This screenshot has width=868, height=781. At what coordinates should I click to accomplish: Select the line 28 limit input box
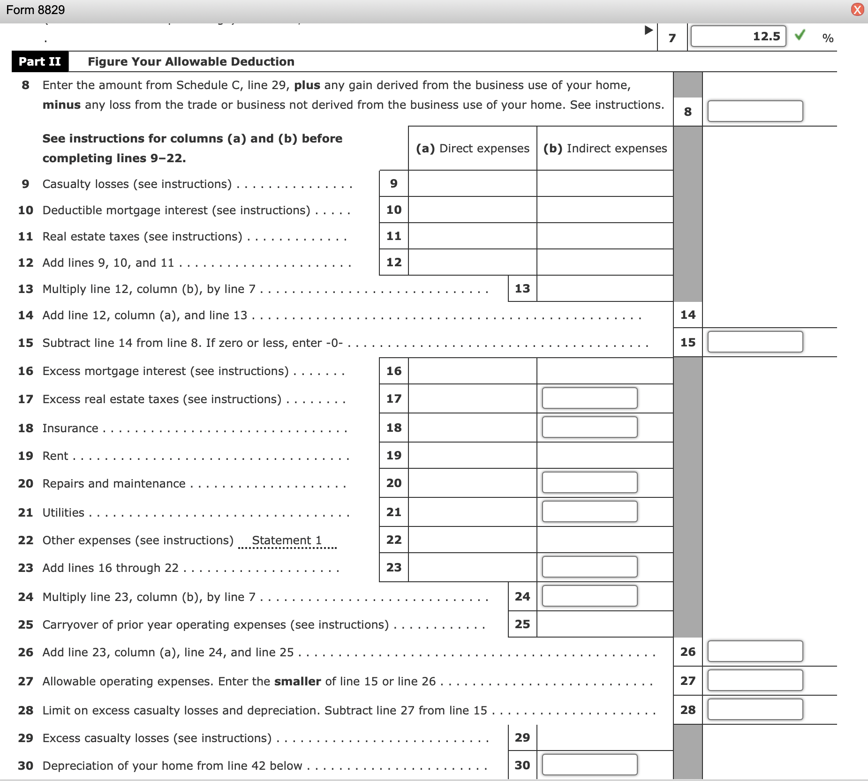(755, 709)
